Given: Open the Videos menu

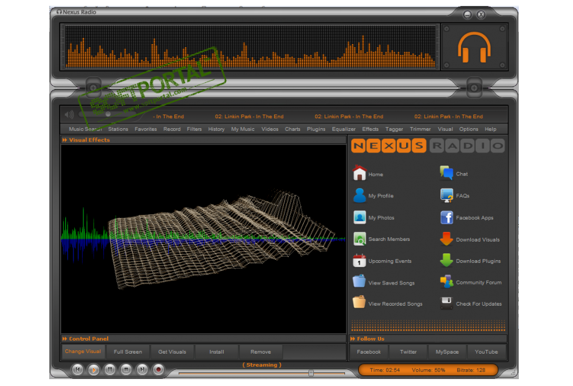Looking at the screenshot, I should point(270,129).
